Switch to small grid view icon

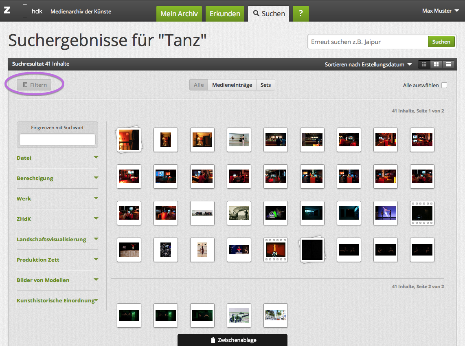(424, 64)
